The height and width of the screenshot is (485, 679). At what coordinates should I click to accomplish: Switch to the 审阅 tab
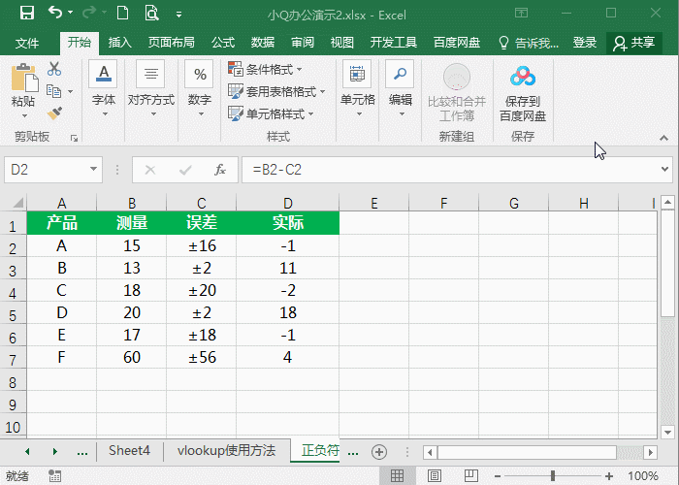point(303,43)
